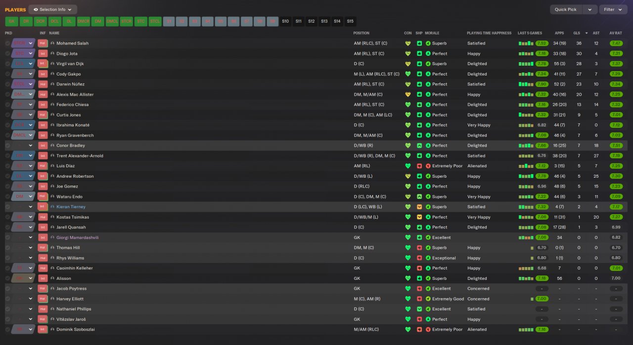
Task: Click the morale icon for Dominik Szoboszlai
Action: coord(428,329)
